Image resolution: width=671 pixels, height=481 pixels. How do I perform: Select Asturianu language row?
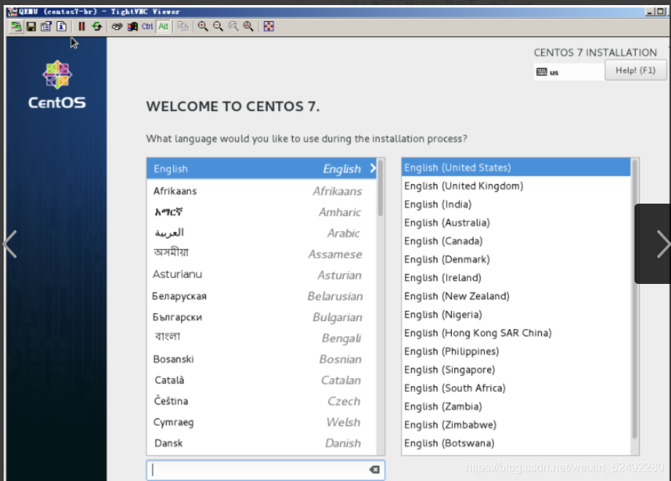(x=261, y=274)
